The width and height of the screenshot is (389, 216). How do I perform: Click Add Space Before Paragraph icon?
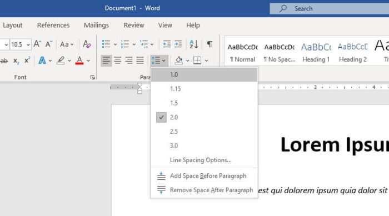tap(161, 176)
